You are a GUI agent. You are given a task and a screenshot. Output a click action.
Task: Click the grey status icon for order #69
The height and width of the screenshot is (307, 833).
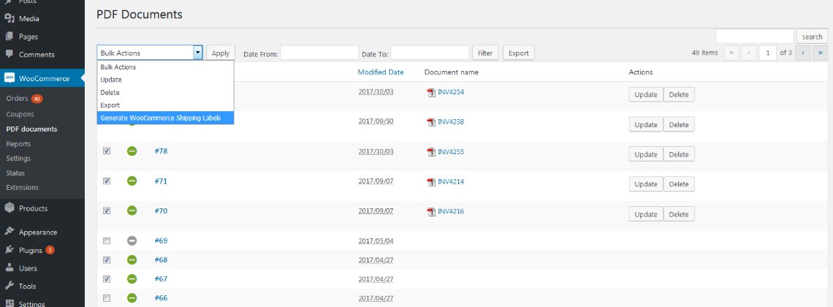[x=132, y=240]
